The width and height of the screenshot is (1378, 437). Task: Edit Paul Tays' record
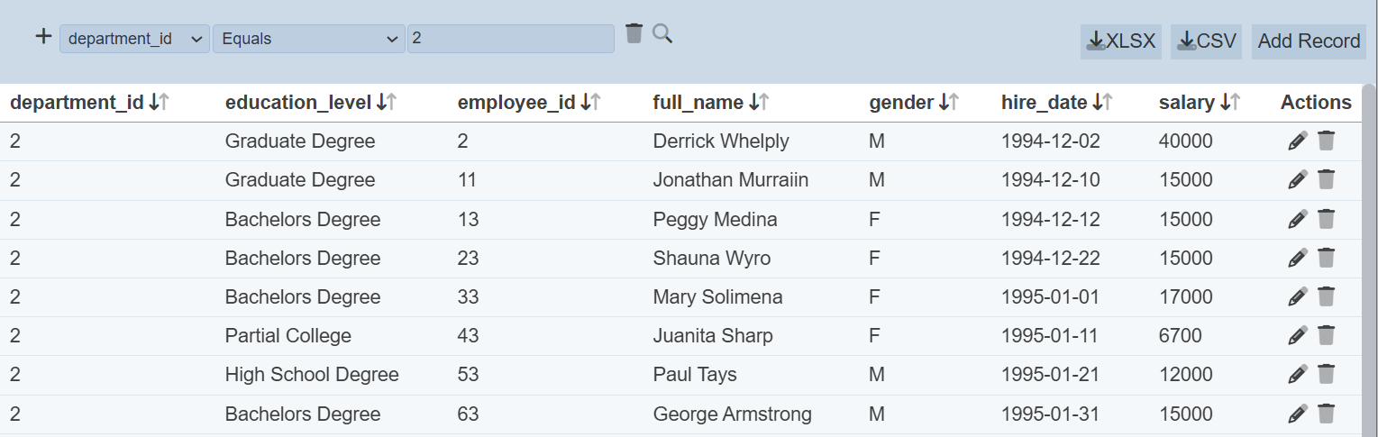[x=1297, y=375]
